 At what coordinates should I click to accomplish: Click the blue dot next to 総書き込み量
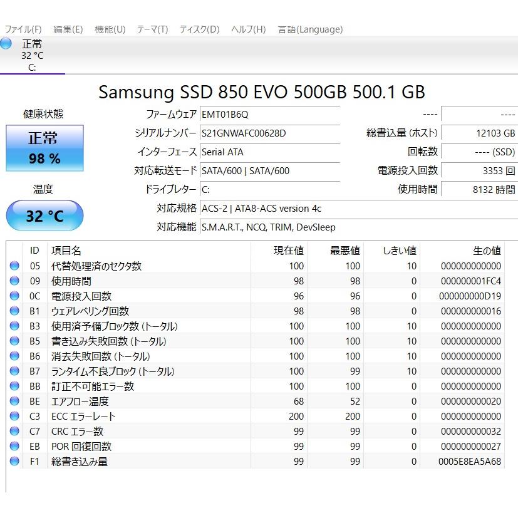[14, 461]
